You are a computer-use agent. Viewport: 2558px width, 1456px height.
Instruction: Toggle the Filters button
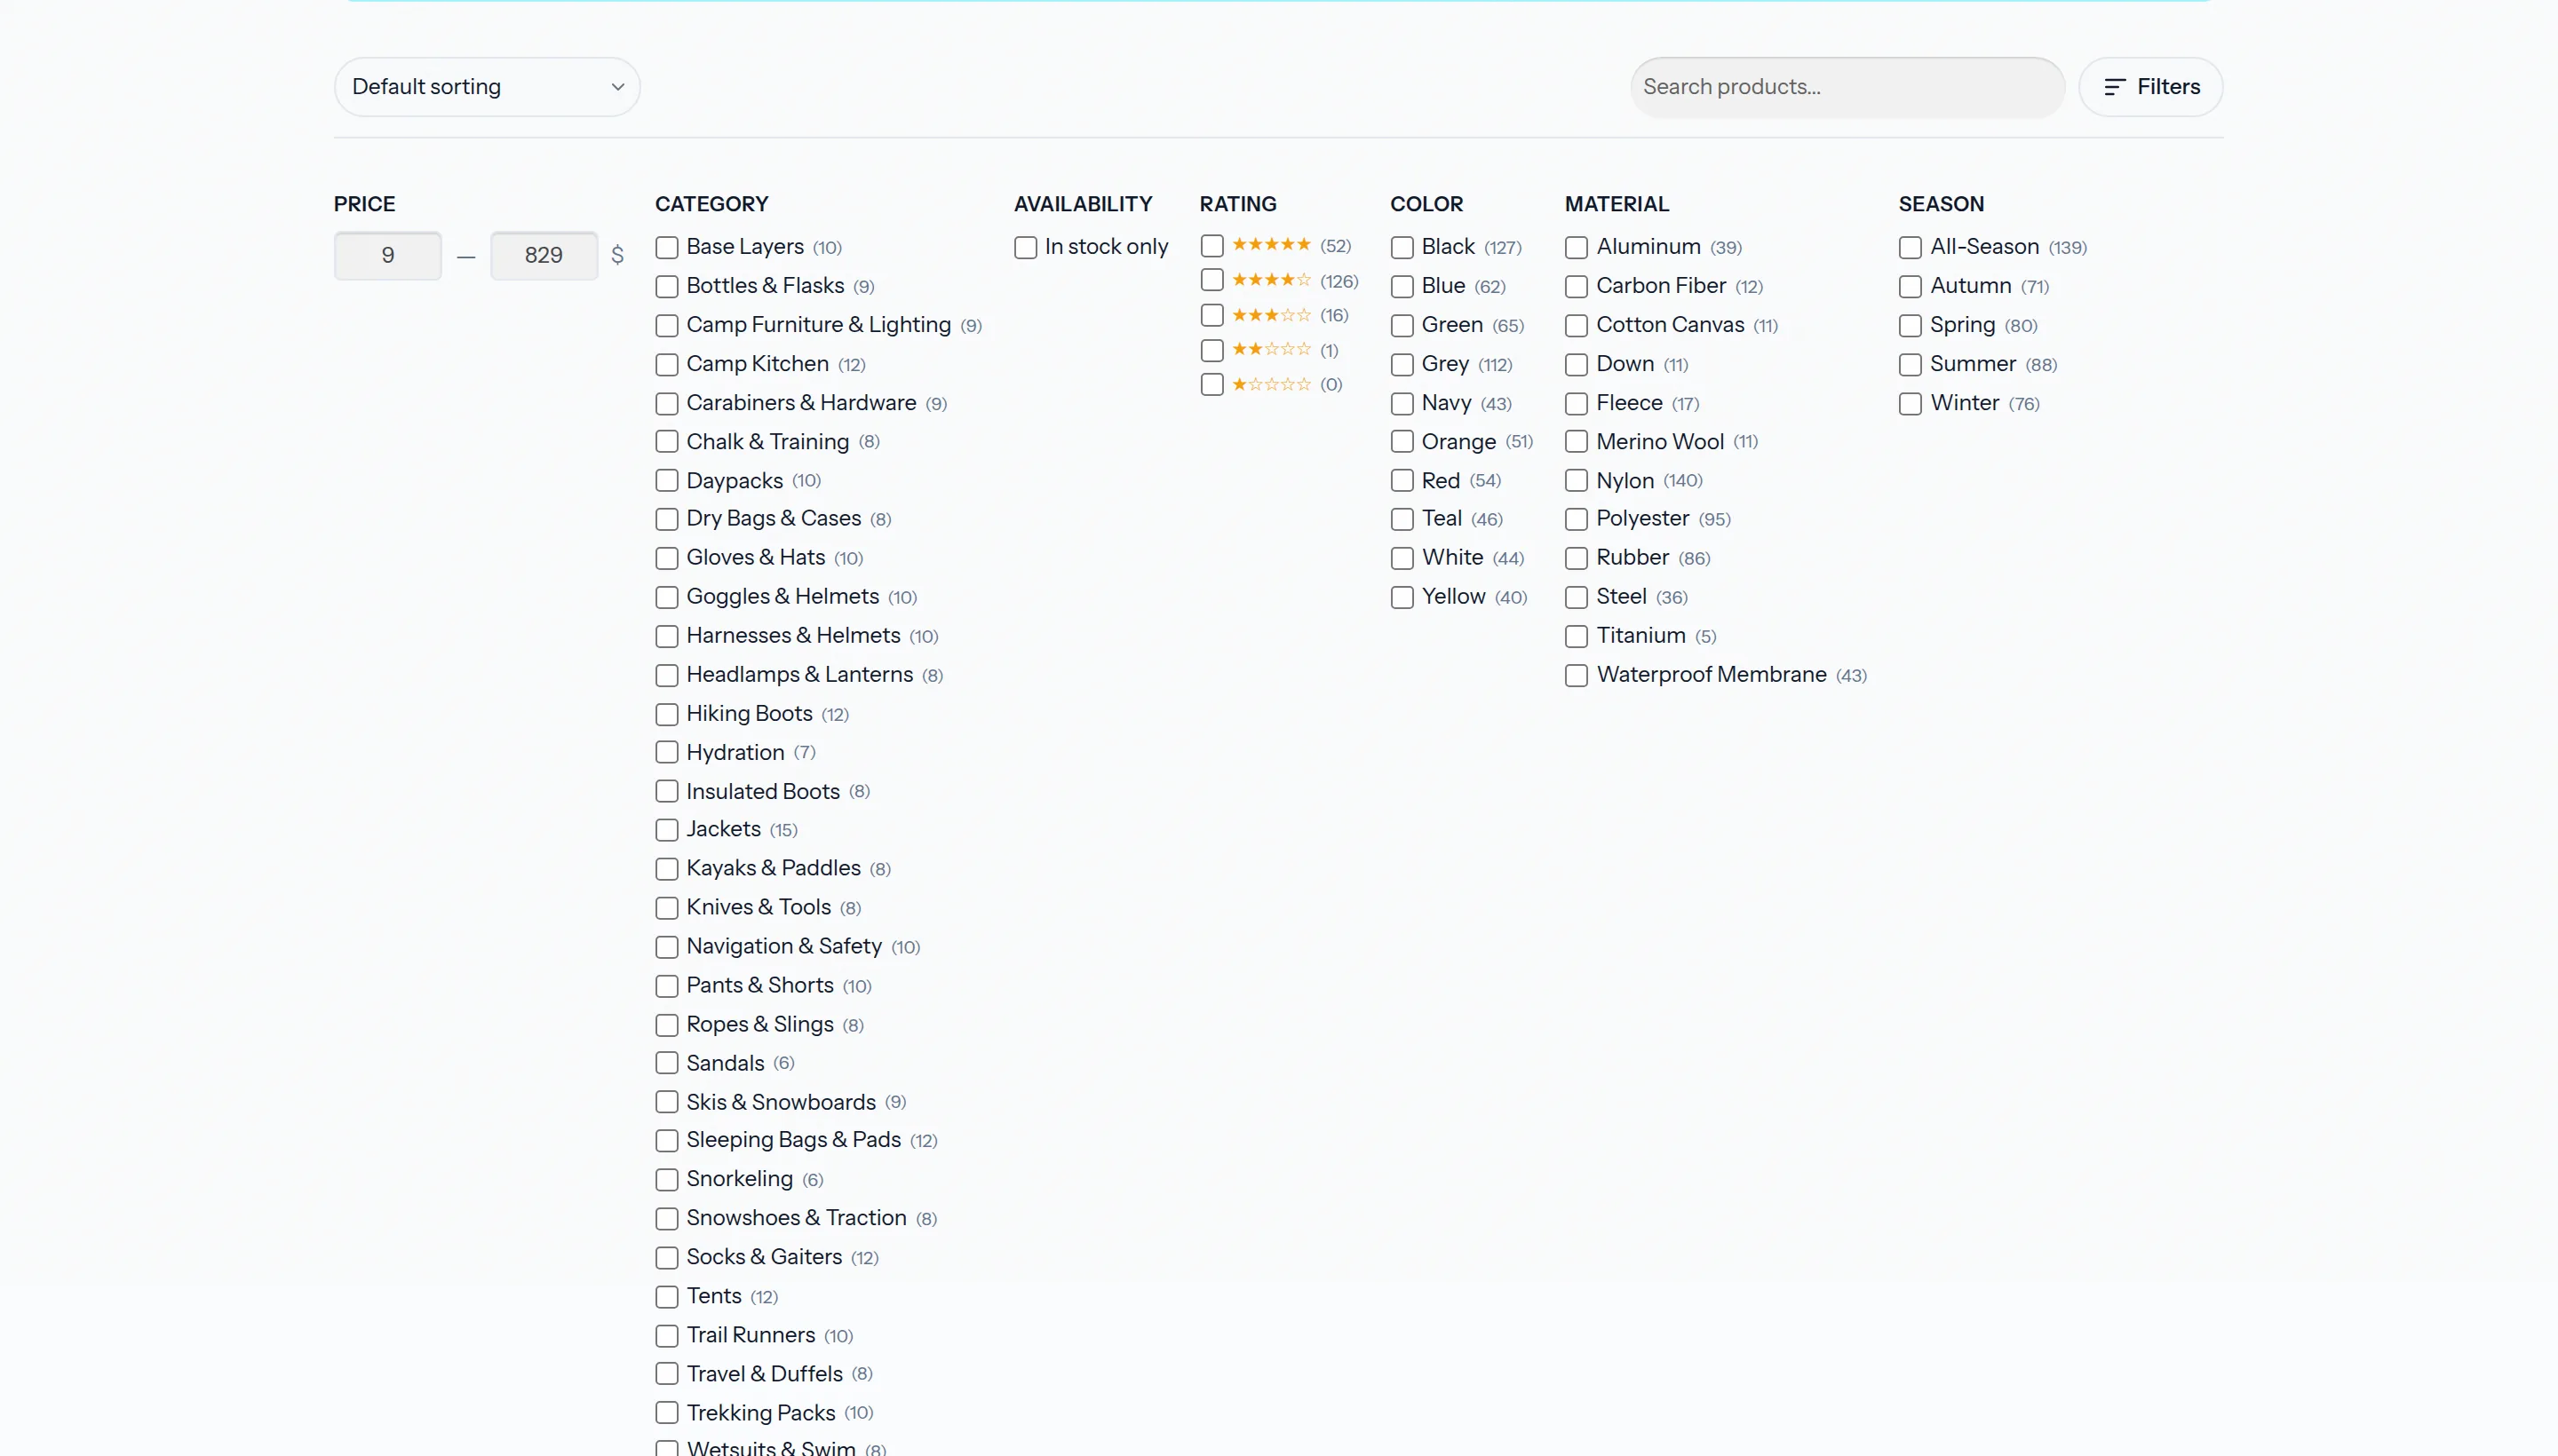(x=2151, y=87)
